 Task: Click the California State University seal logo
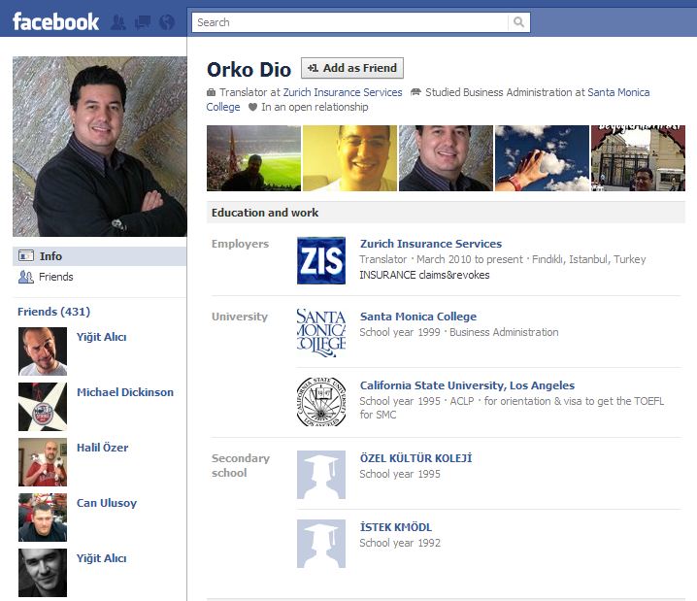tap(321, 402)
